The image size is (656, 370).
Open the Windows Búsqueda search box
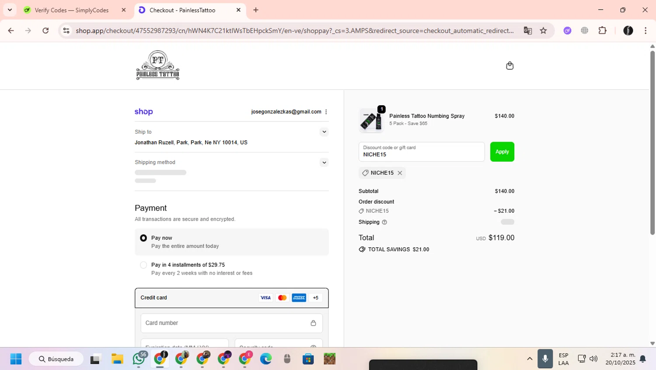coord(56,359)
